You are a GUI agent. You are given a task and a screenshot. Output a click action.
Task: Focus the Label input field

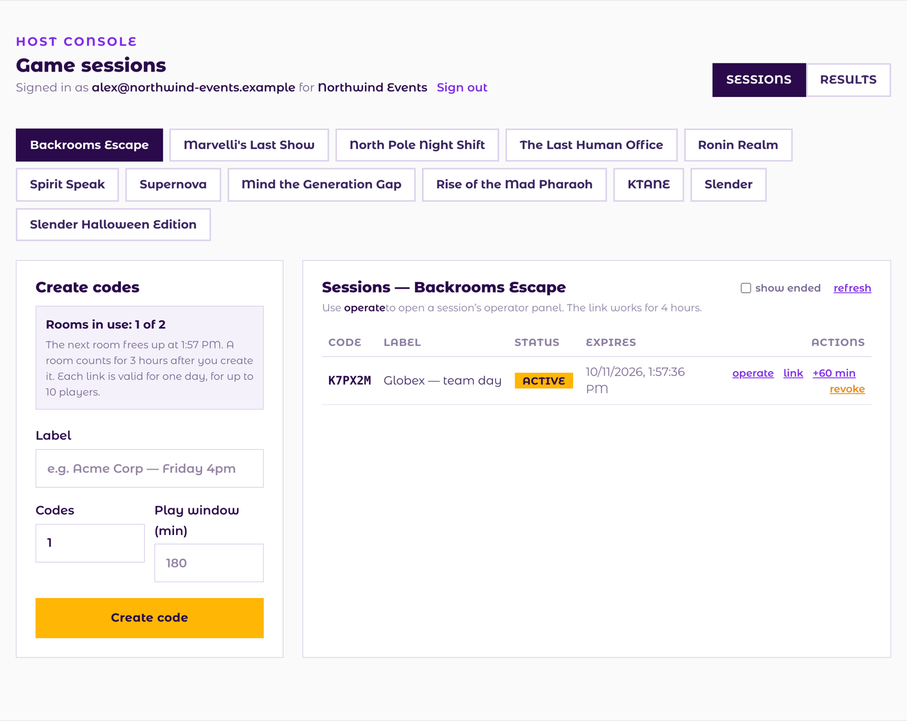coord(150,469)
